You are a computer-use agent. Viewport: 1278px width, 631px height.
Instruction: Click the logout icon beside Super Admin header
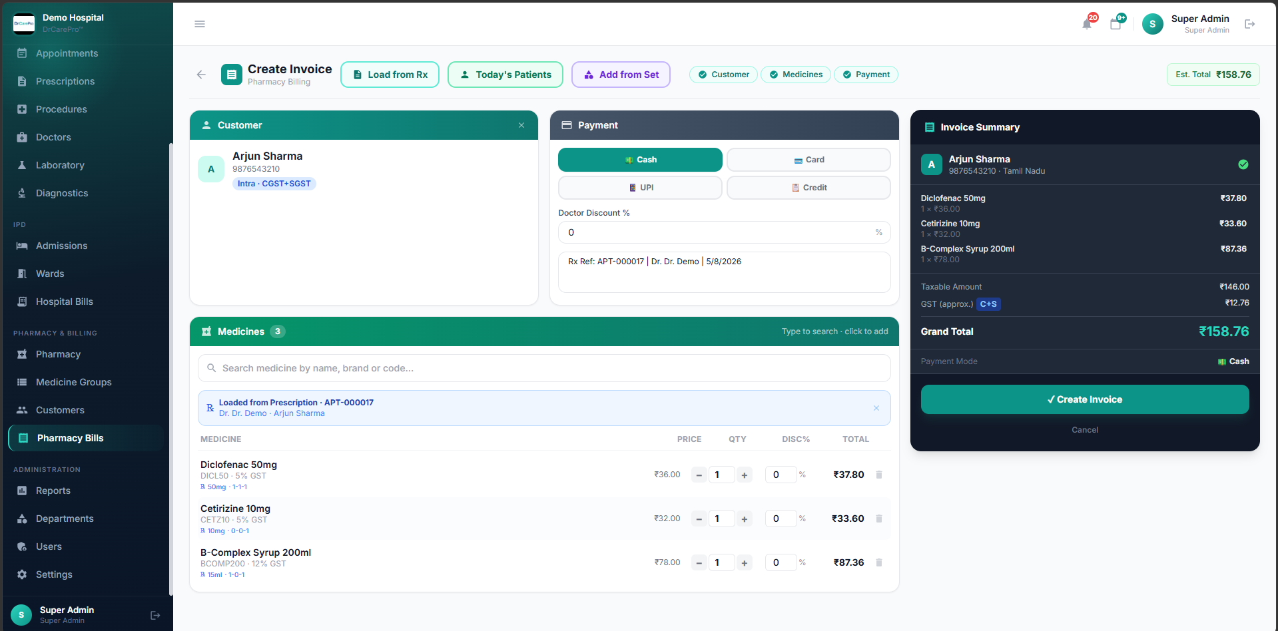[1250, 24]
